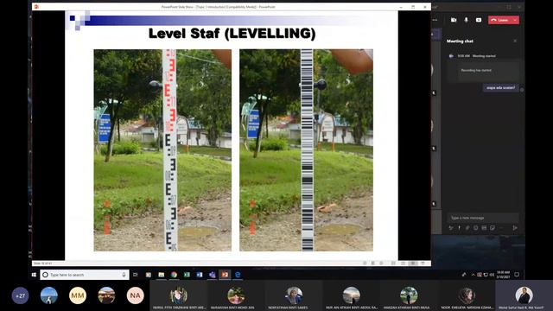The width and height of the screenshot is (553, 311).
Task: Select Mohd Saiful's participant tile
Action: (524, 296)
